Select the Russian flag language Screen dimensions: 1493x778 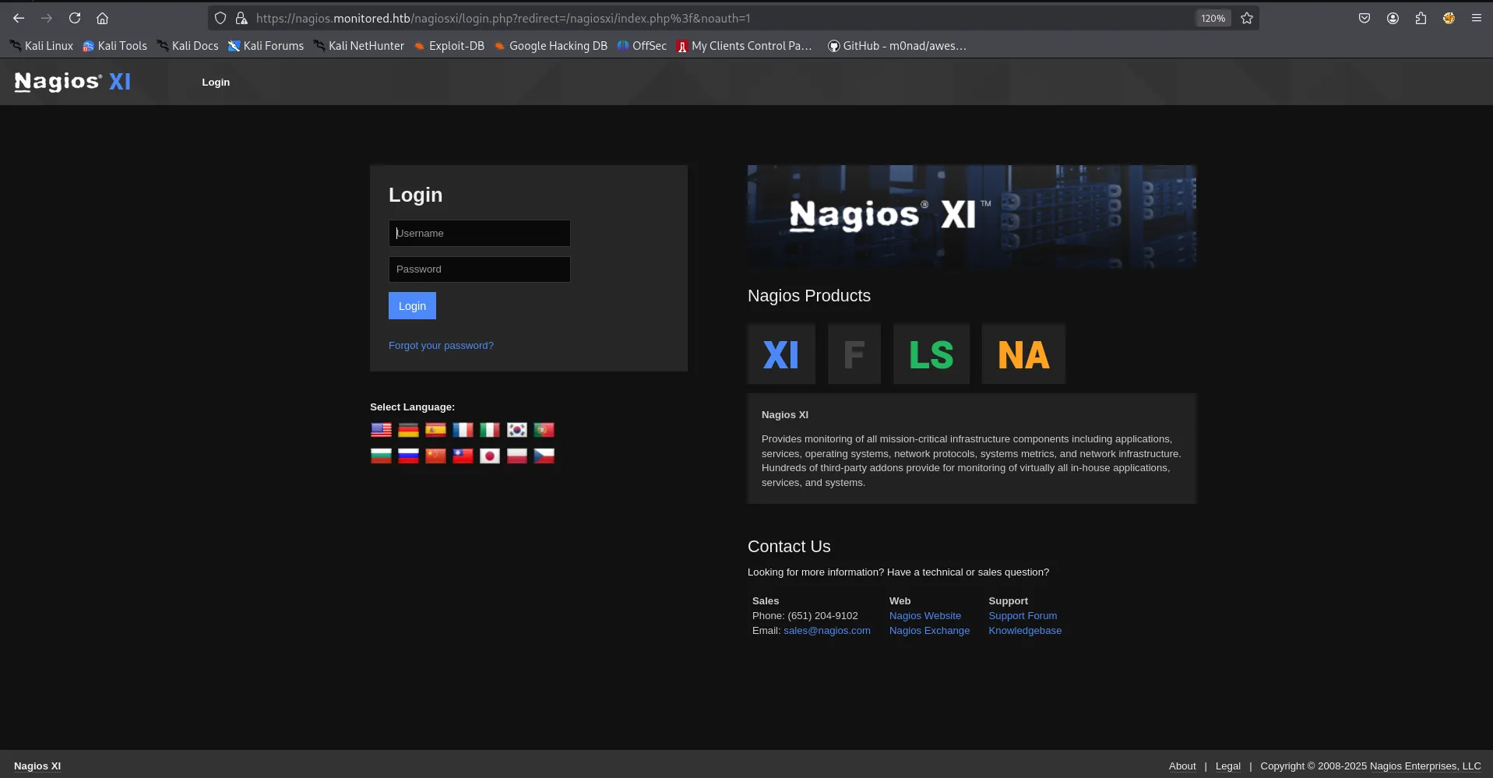pos(408,456)
